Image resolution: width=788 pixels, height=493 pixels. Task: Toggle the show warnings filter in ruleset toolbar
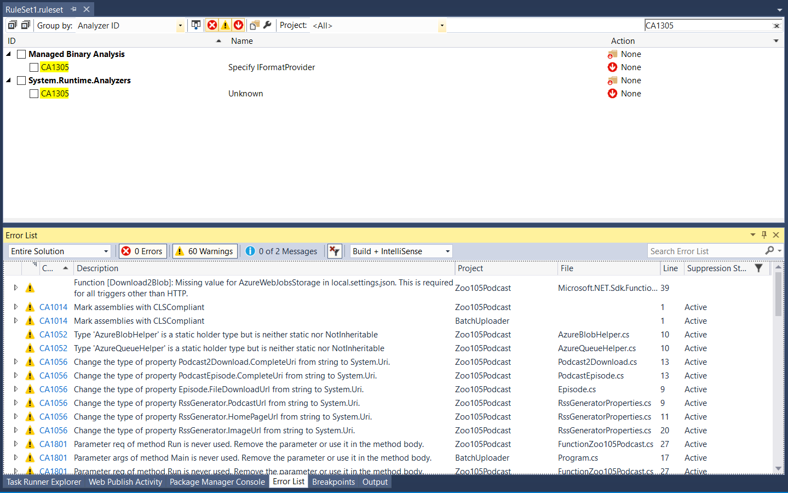(225, 25)
